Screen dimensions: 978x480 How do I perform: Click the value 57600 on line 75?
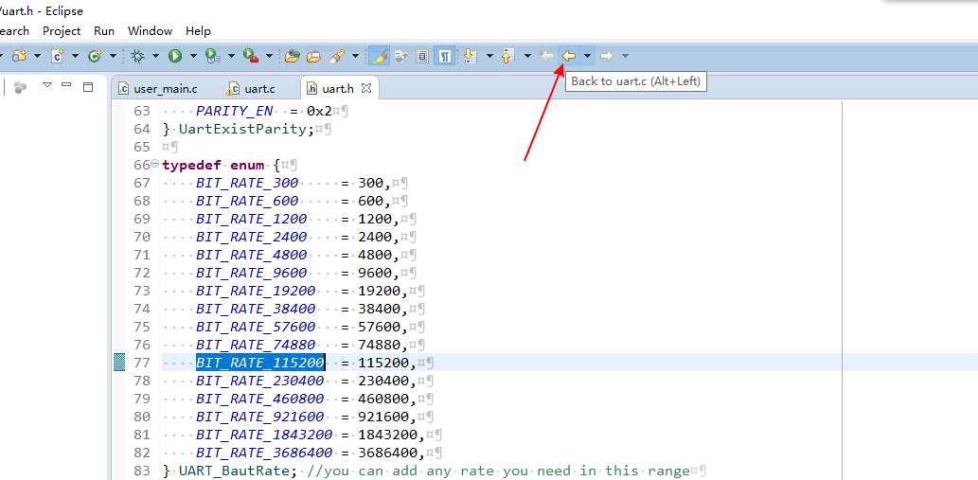pos(380,327)
